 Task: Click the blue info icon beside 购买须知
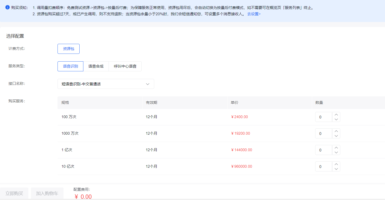pos(8,8)
